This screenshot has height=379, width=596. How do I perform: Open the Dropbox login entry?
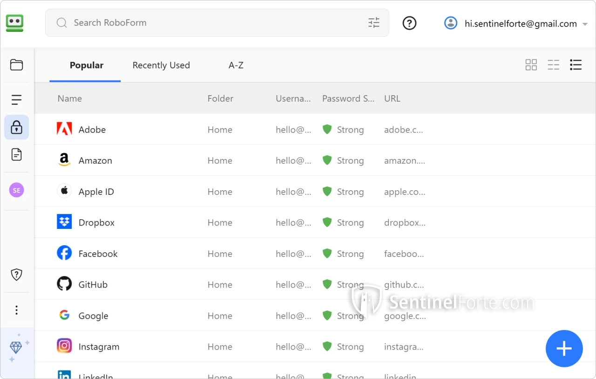pyautogui.click(x=315, y=222)
